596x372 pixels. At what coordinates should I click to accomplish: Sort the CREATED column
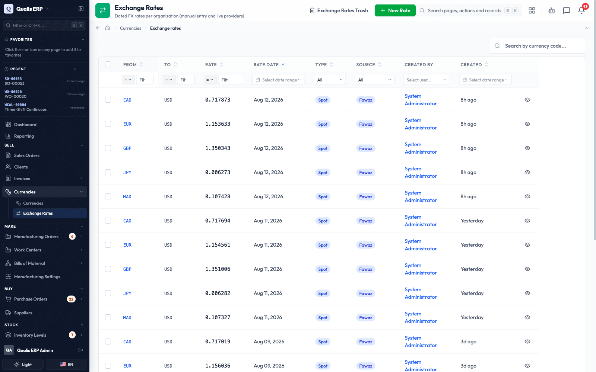pos(486,64)
